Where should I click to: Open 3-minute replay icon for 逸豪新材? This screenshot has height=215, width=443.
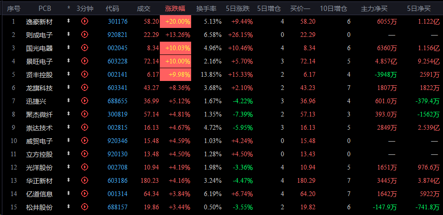[x=85, y=21]
